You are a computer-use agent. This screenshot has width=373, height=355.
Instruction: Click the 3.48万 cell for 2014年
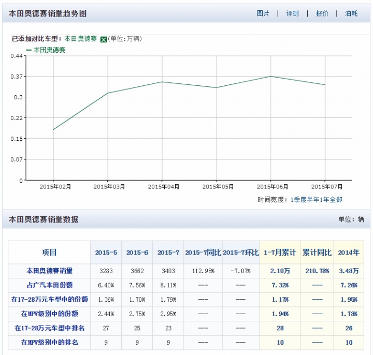[349, 271]
